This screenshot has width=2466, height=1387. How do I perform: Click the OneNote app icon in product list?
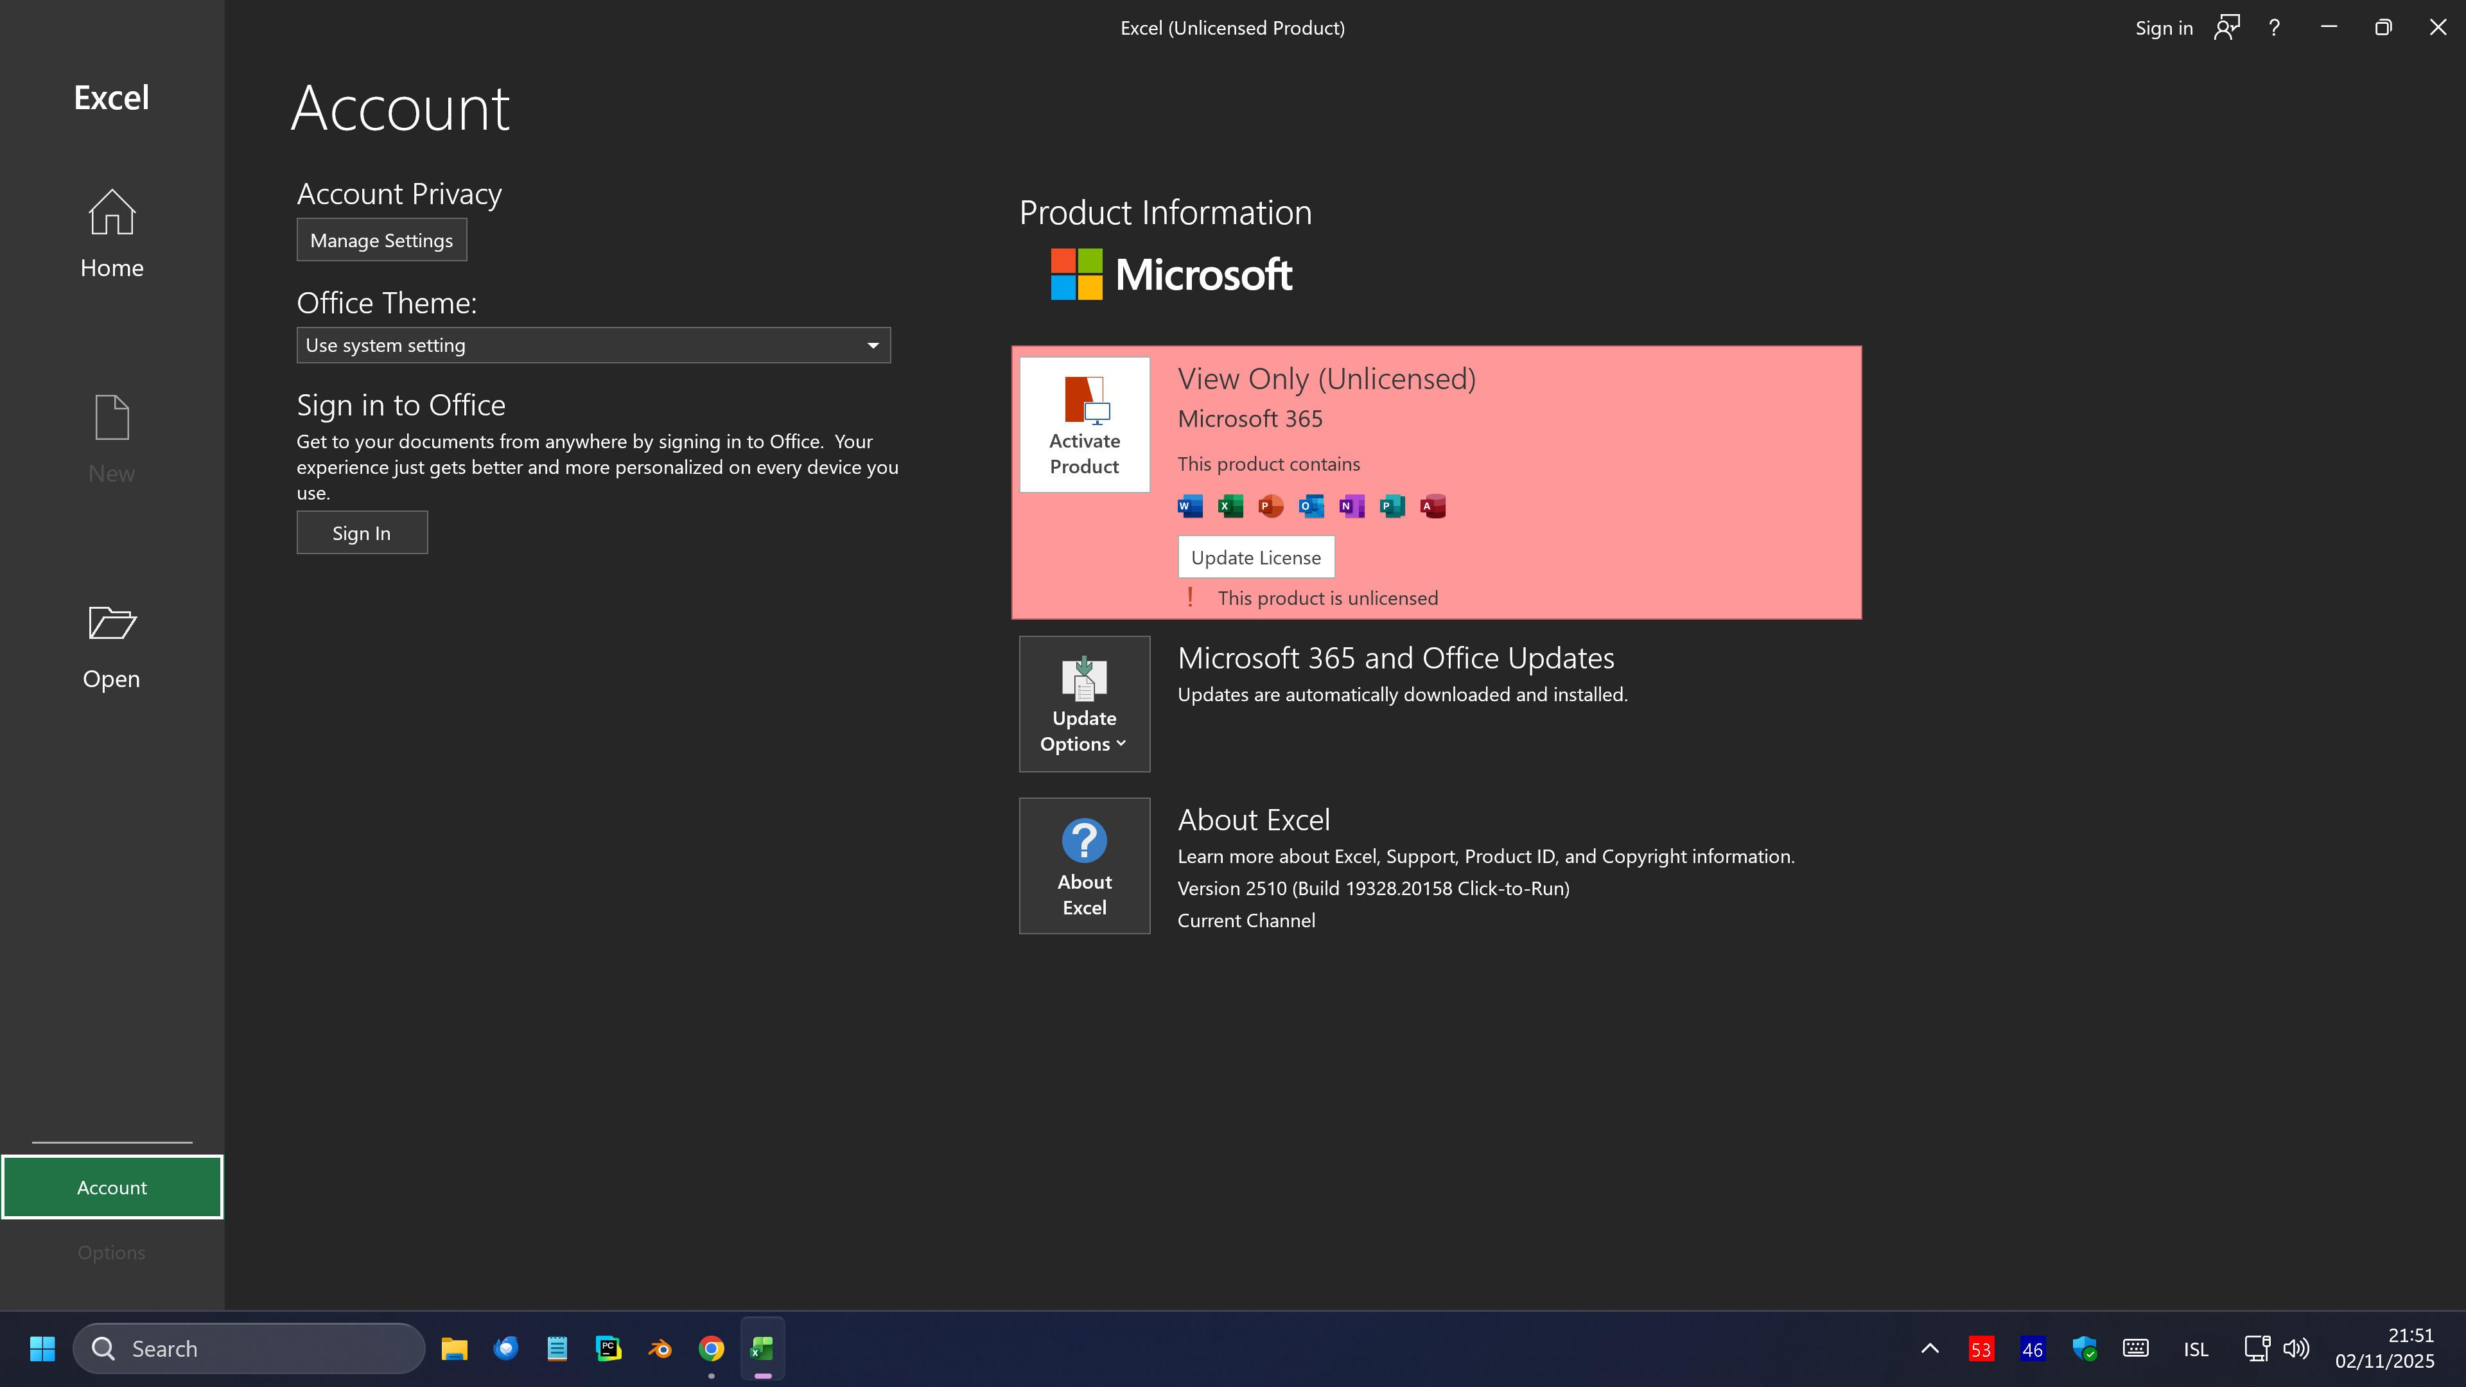(1352, 507)
